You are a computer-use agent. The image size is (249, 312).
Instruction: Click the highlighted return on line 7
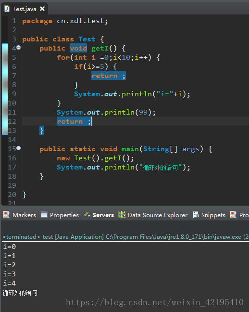pyautogui.click(x=109, y=76)
